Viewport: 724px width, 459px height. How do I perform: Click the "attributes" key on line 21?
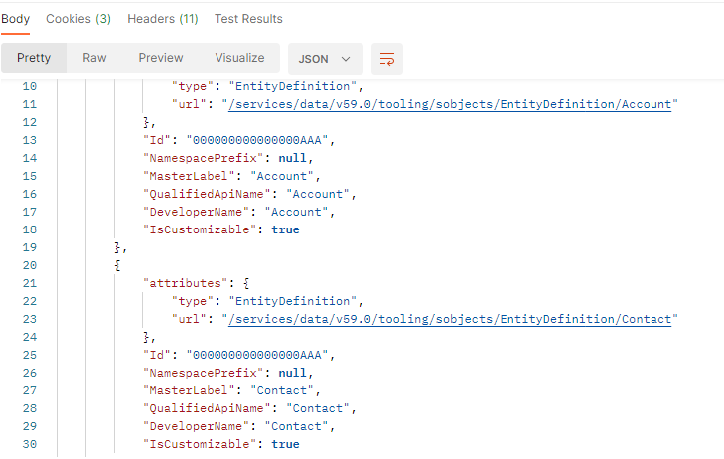(x=185, y=283)
